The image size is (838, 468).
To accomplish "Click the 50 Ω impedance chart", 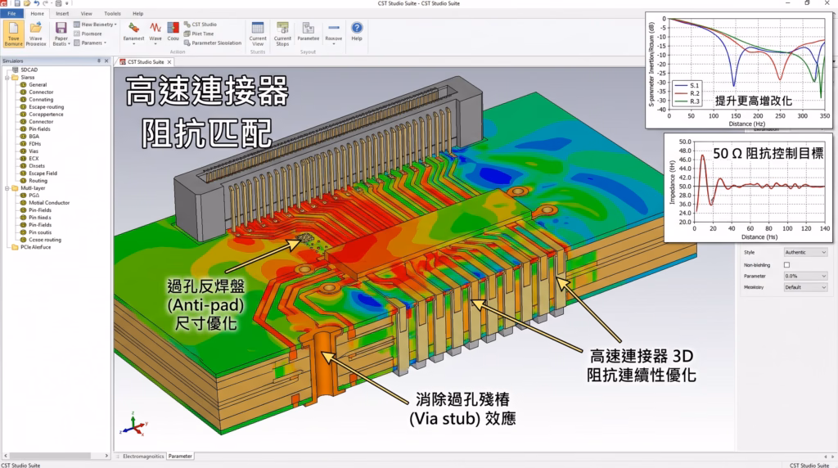I will [748, 187].
